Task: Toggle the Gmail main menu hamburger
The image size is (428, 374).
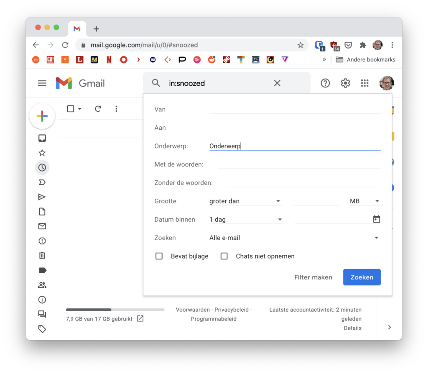Action: click(42, 83)
